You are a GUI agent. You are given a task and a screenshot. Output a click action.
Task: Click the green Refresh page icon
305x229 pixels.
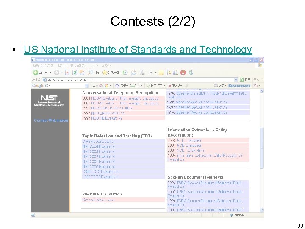coord(75,73)
